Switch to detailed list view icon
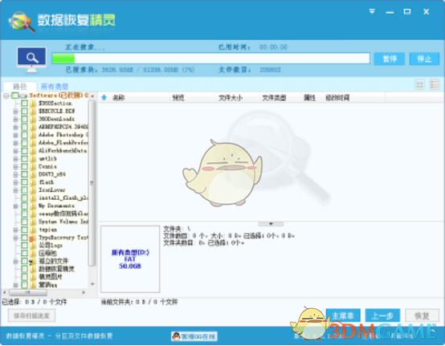 435,84
